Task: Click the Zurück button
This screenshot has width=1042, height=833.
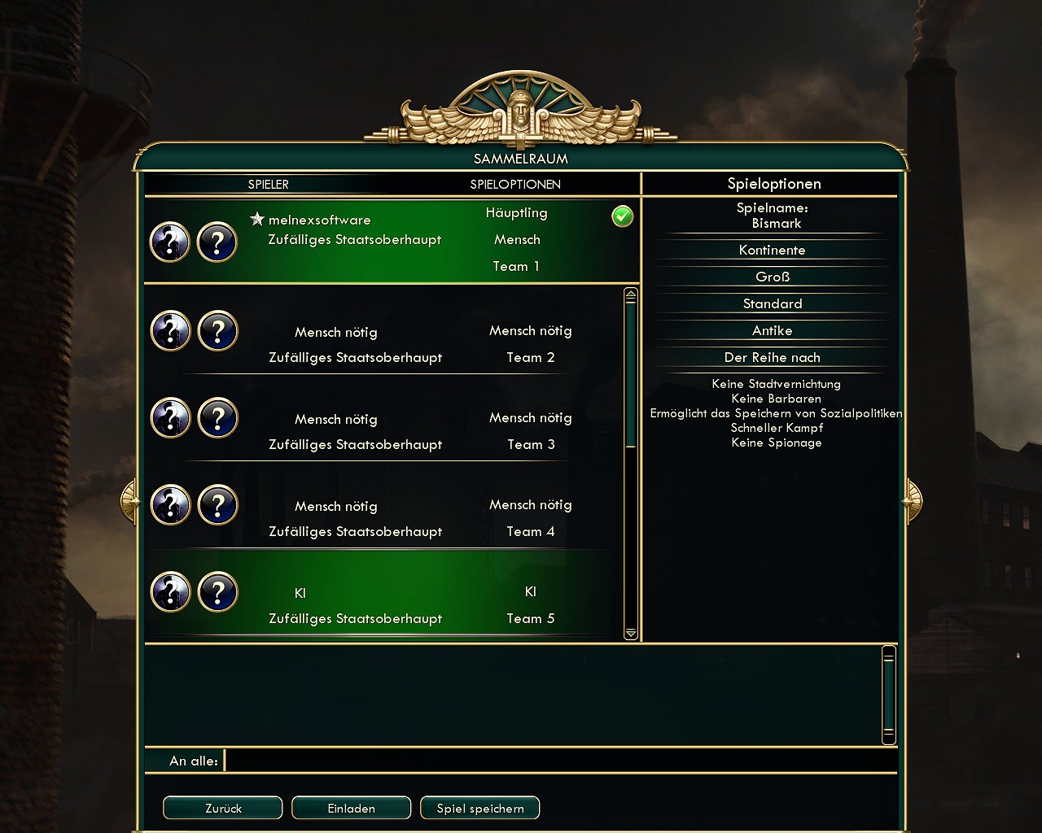Action: click(x=223, y=808)
